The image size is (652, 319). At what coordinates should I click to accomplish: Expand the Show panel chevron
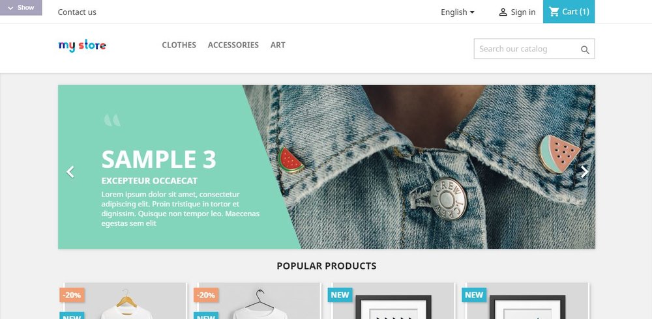tap(11, 8)
